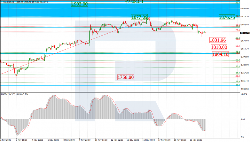Click the 1782.90 price axis value

(x=245, y=65)
